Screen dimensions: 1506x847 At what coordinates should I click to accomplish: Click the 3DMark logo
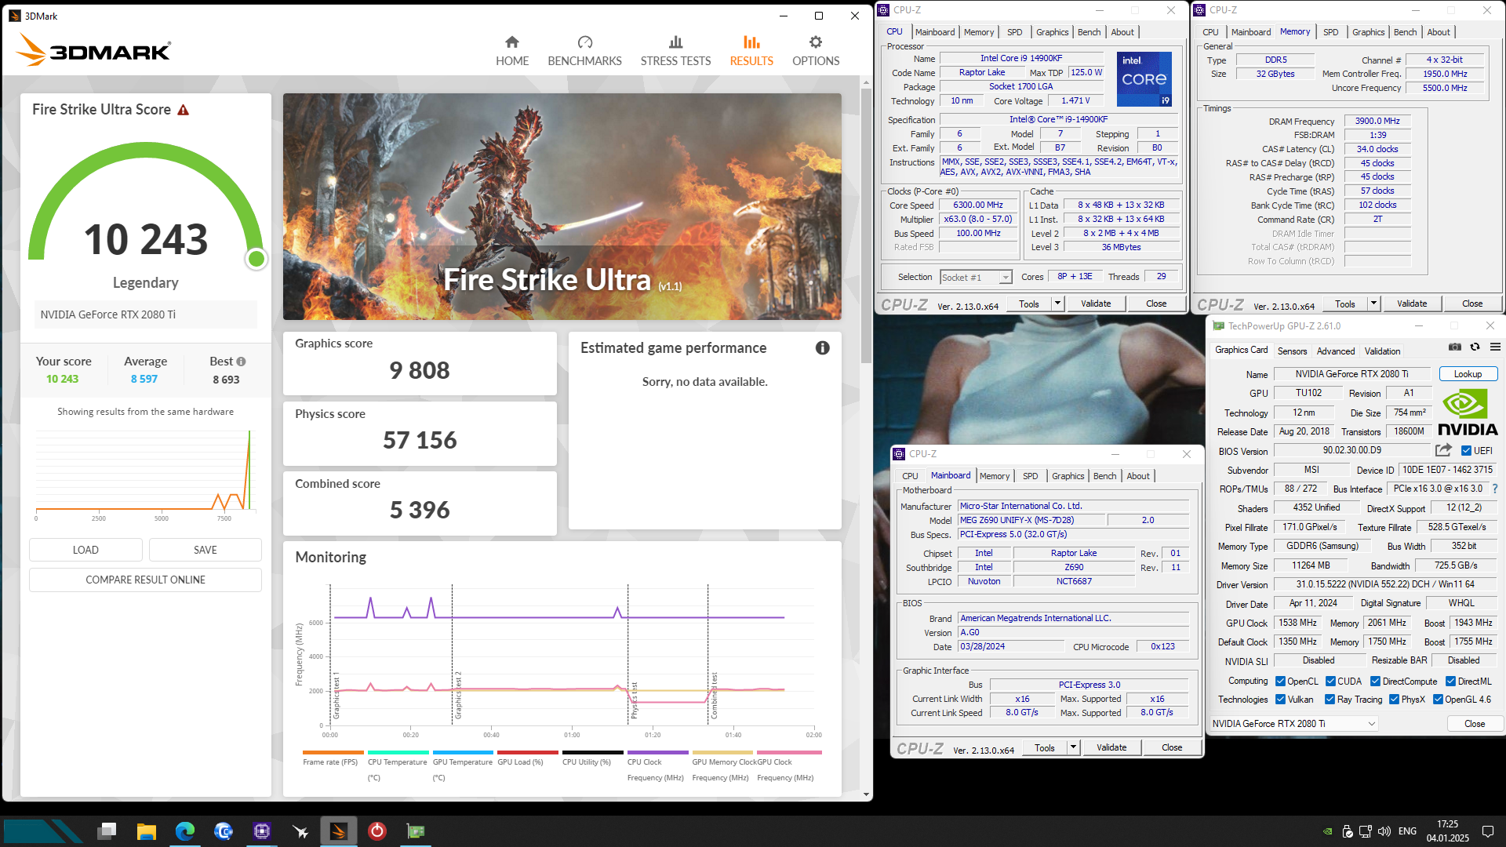[93, 50]
